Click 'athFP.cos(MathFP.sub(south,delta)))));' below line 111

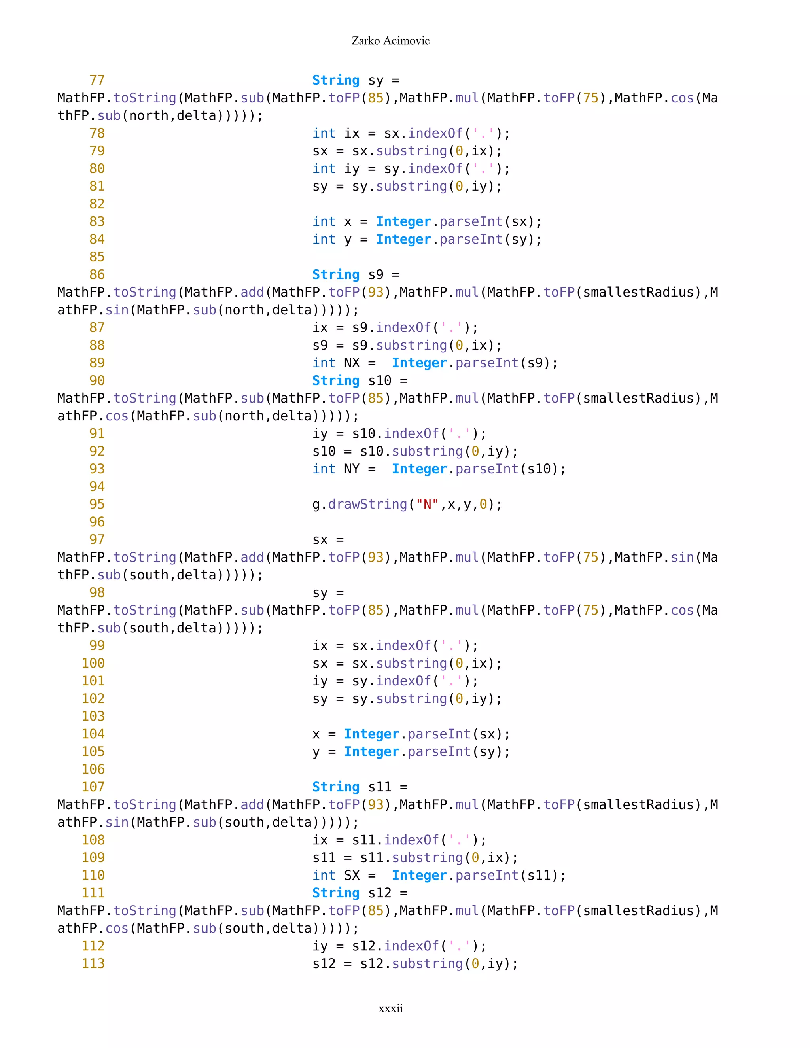coord(208,929)
